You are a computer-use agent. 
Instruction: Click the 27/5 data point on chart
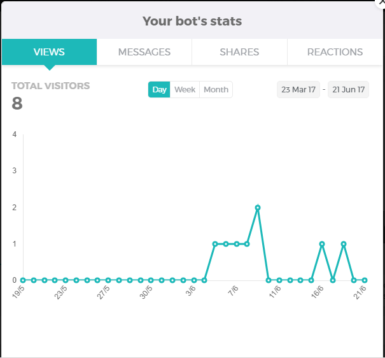coord(108,280)
